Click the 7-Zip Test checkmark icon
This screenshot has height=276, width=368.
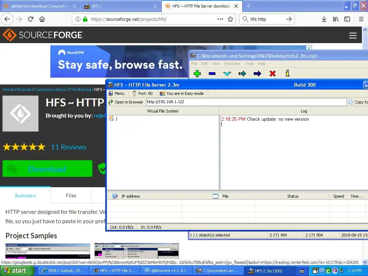point(227,74)
